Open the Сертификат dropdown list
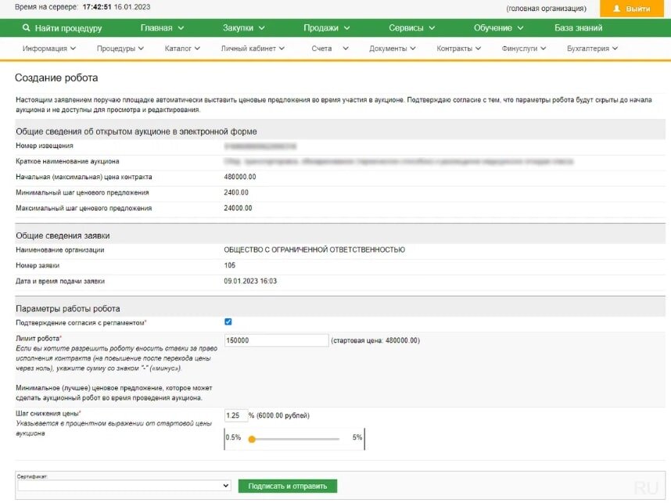 coord(124,486)
